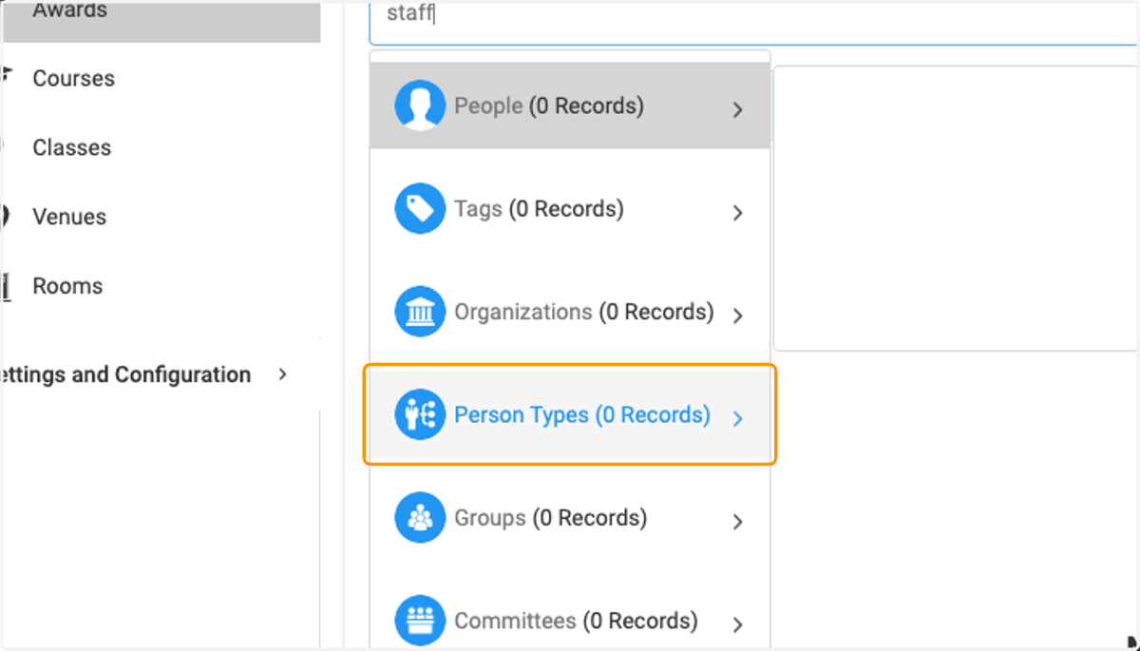Expand the Tags results chevron
1140x651 pixels.
(x=737, y=213)
